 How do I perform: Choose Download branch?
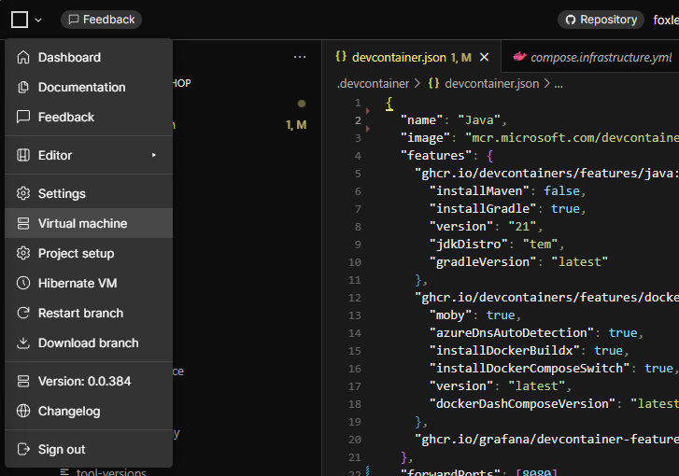click(89, 343)
